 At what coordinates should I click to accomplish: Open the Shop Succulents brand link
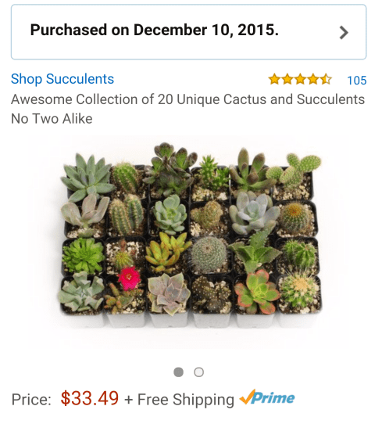(x=62, y=79)
